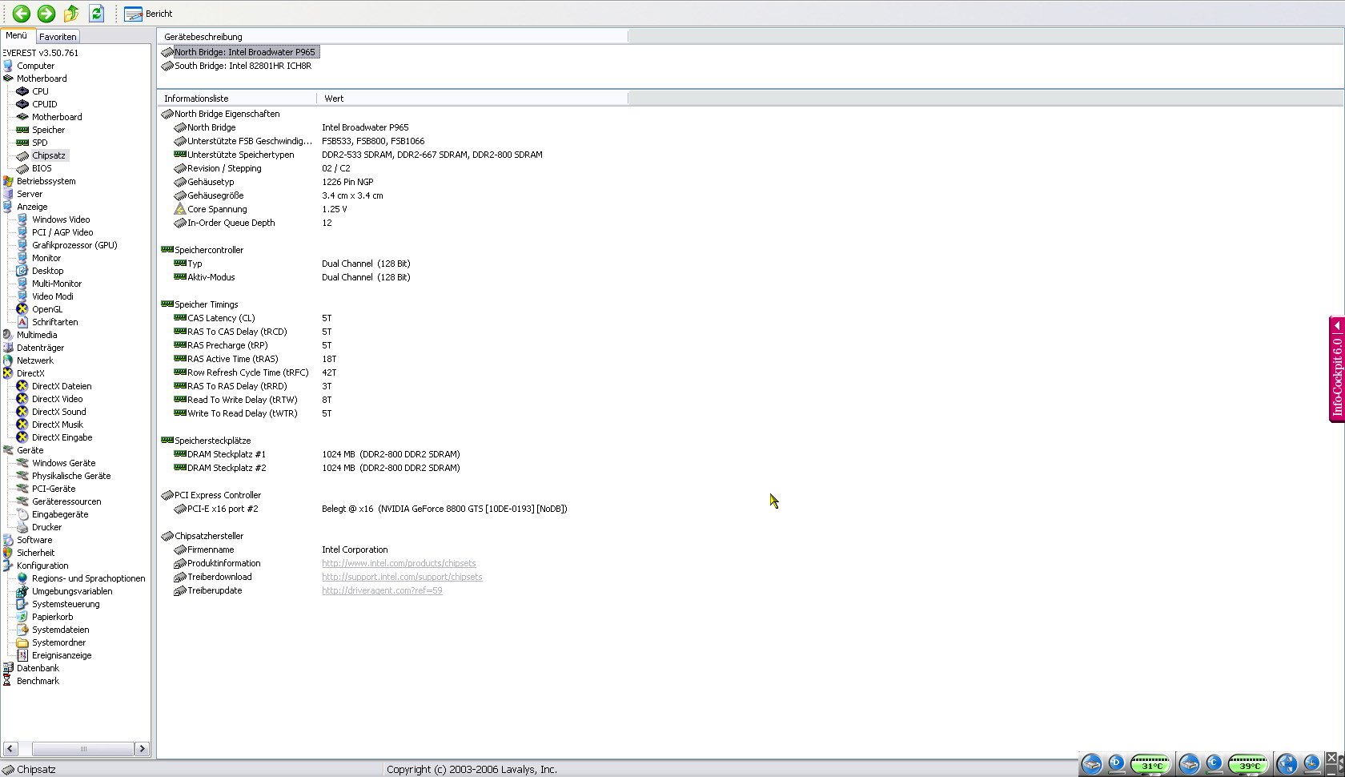This screenshot has width=1345, height=777.
Task: Select the Core Spannung row
Action: click(x=392, y=209)
